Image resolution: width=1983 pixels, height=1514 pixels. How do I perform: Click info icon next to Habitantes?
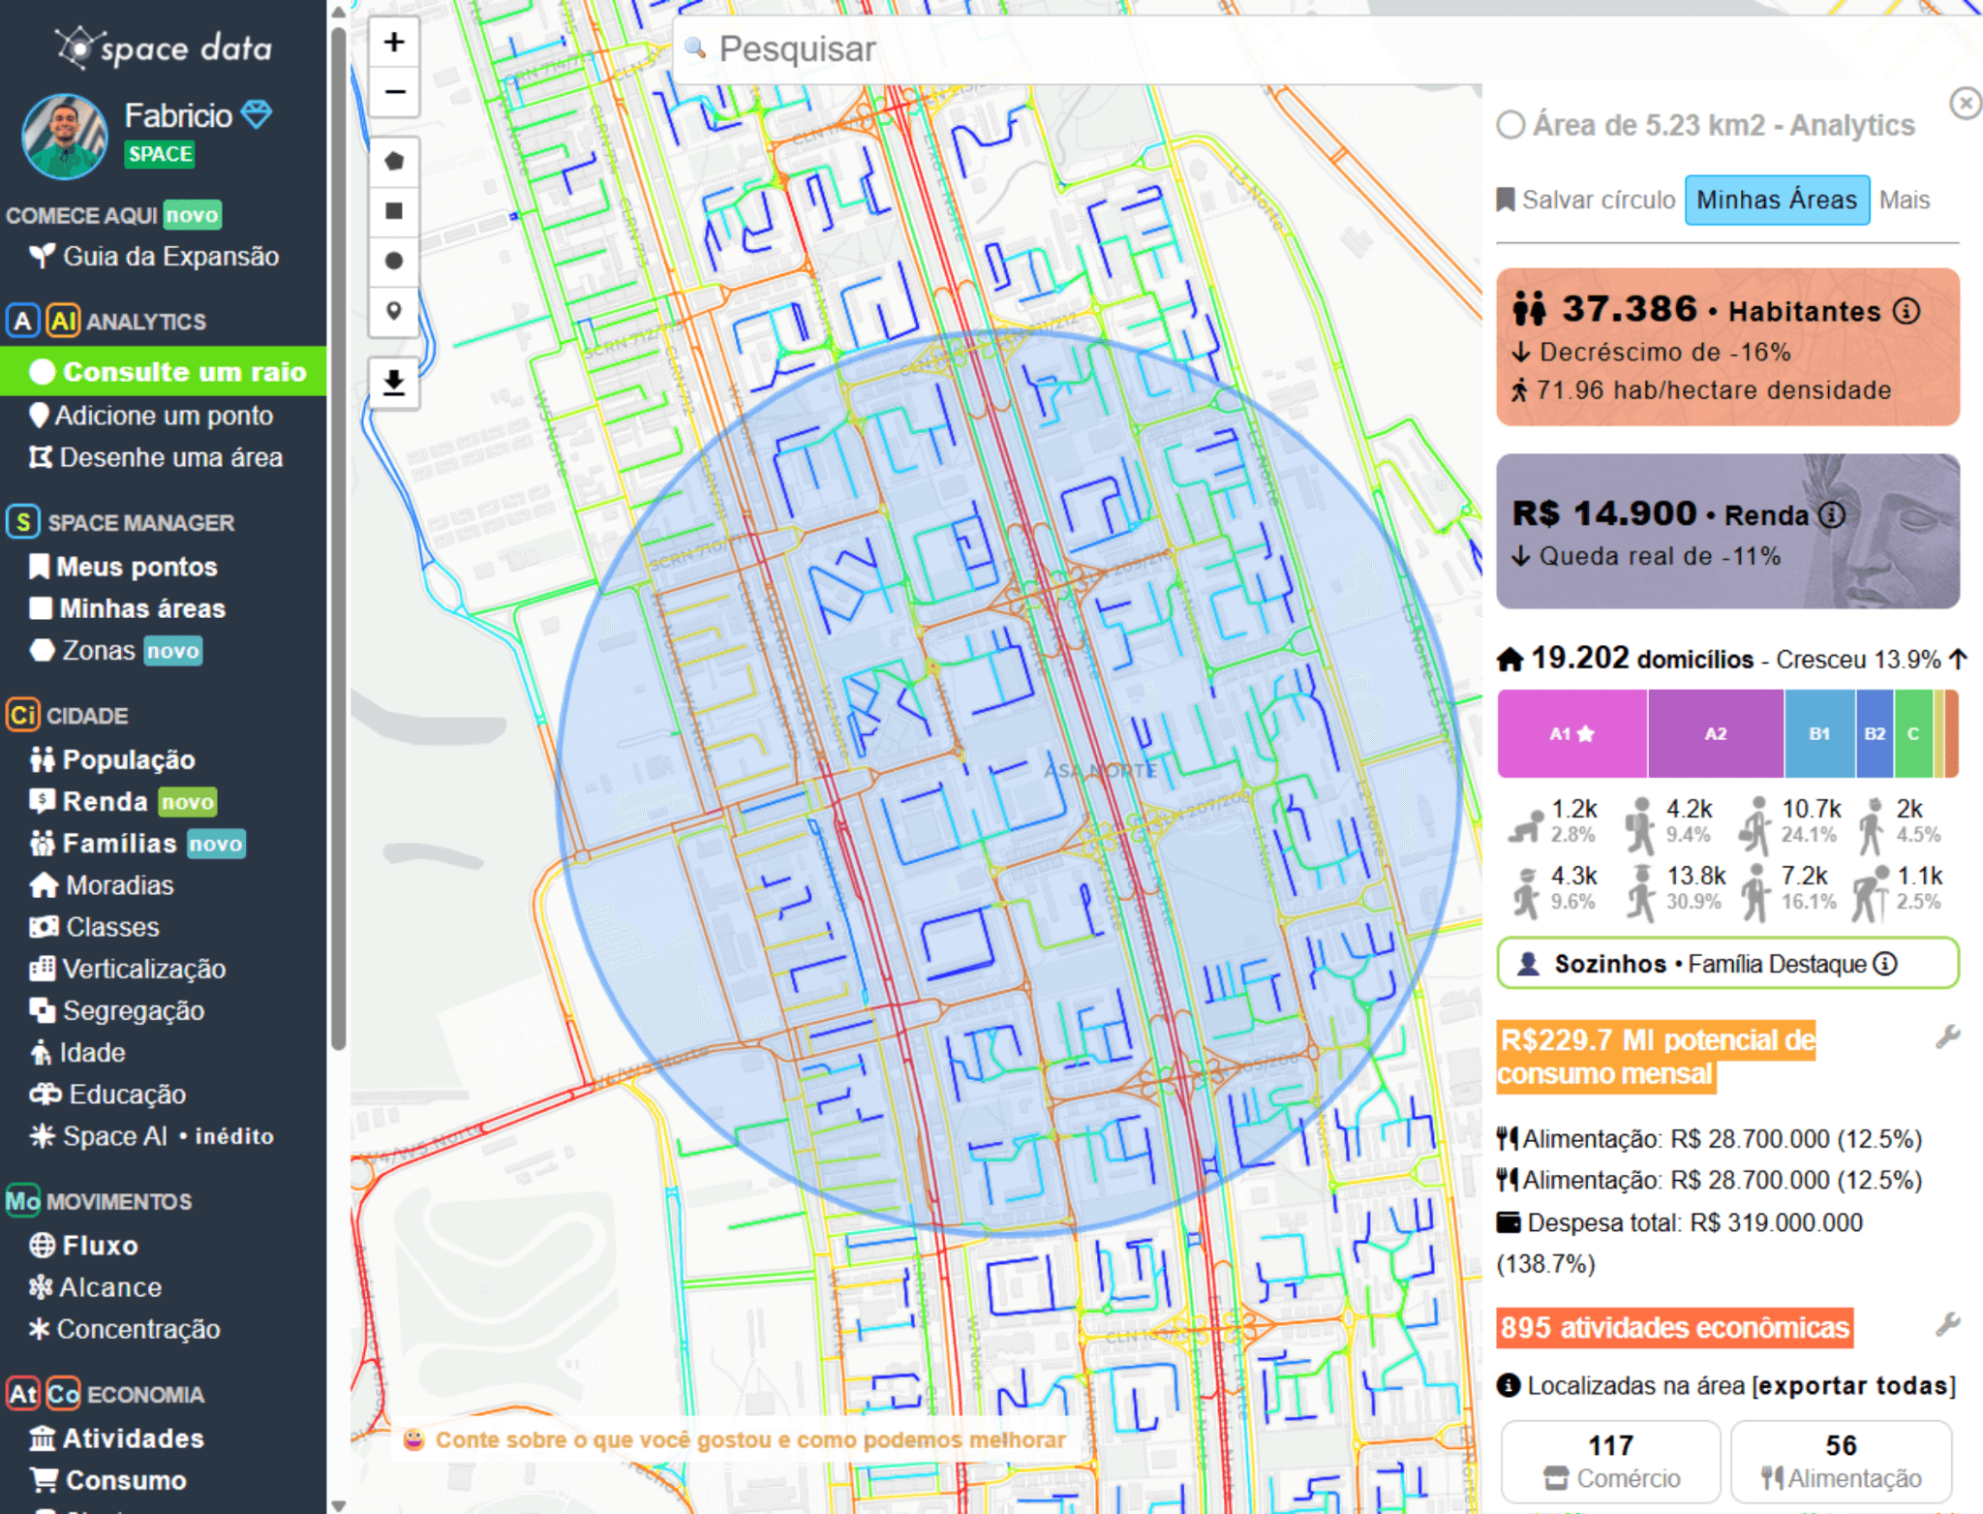[1907, 311]
